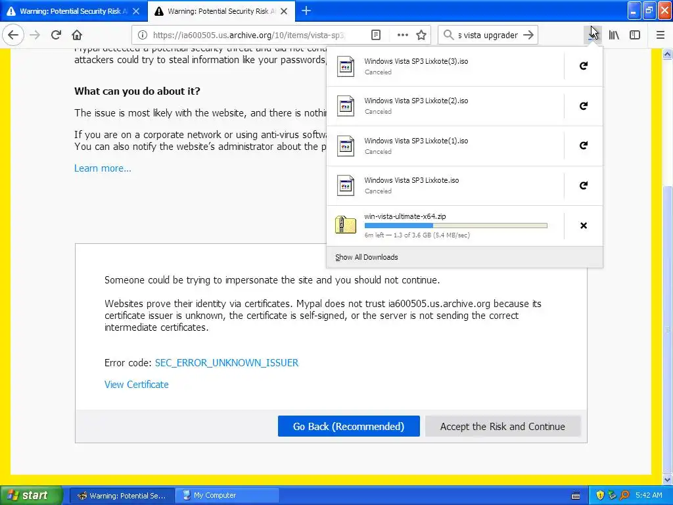Open SEC_ERROR_UNKNOWN_ISSUER error code link
This screenshot has height=505, width=673.
pyautogui.click(x=227, y=363)
